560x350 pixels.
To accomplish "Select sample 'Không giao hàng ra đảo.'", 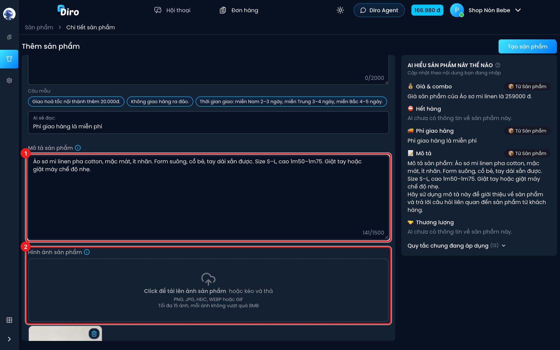I will [160, 101].
